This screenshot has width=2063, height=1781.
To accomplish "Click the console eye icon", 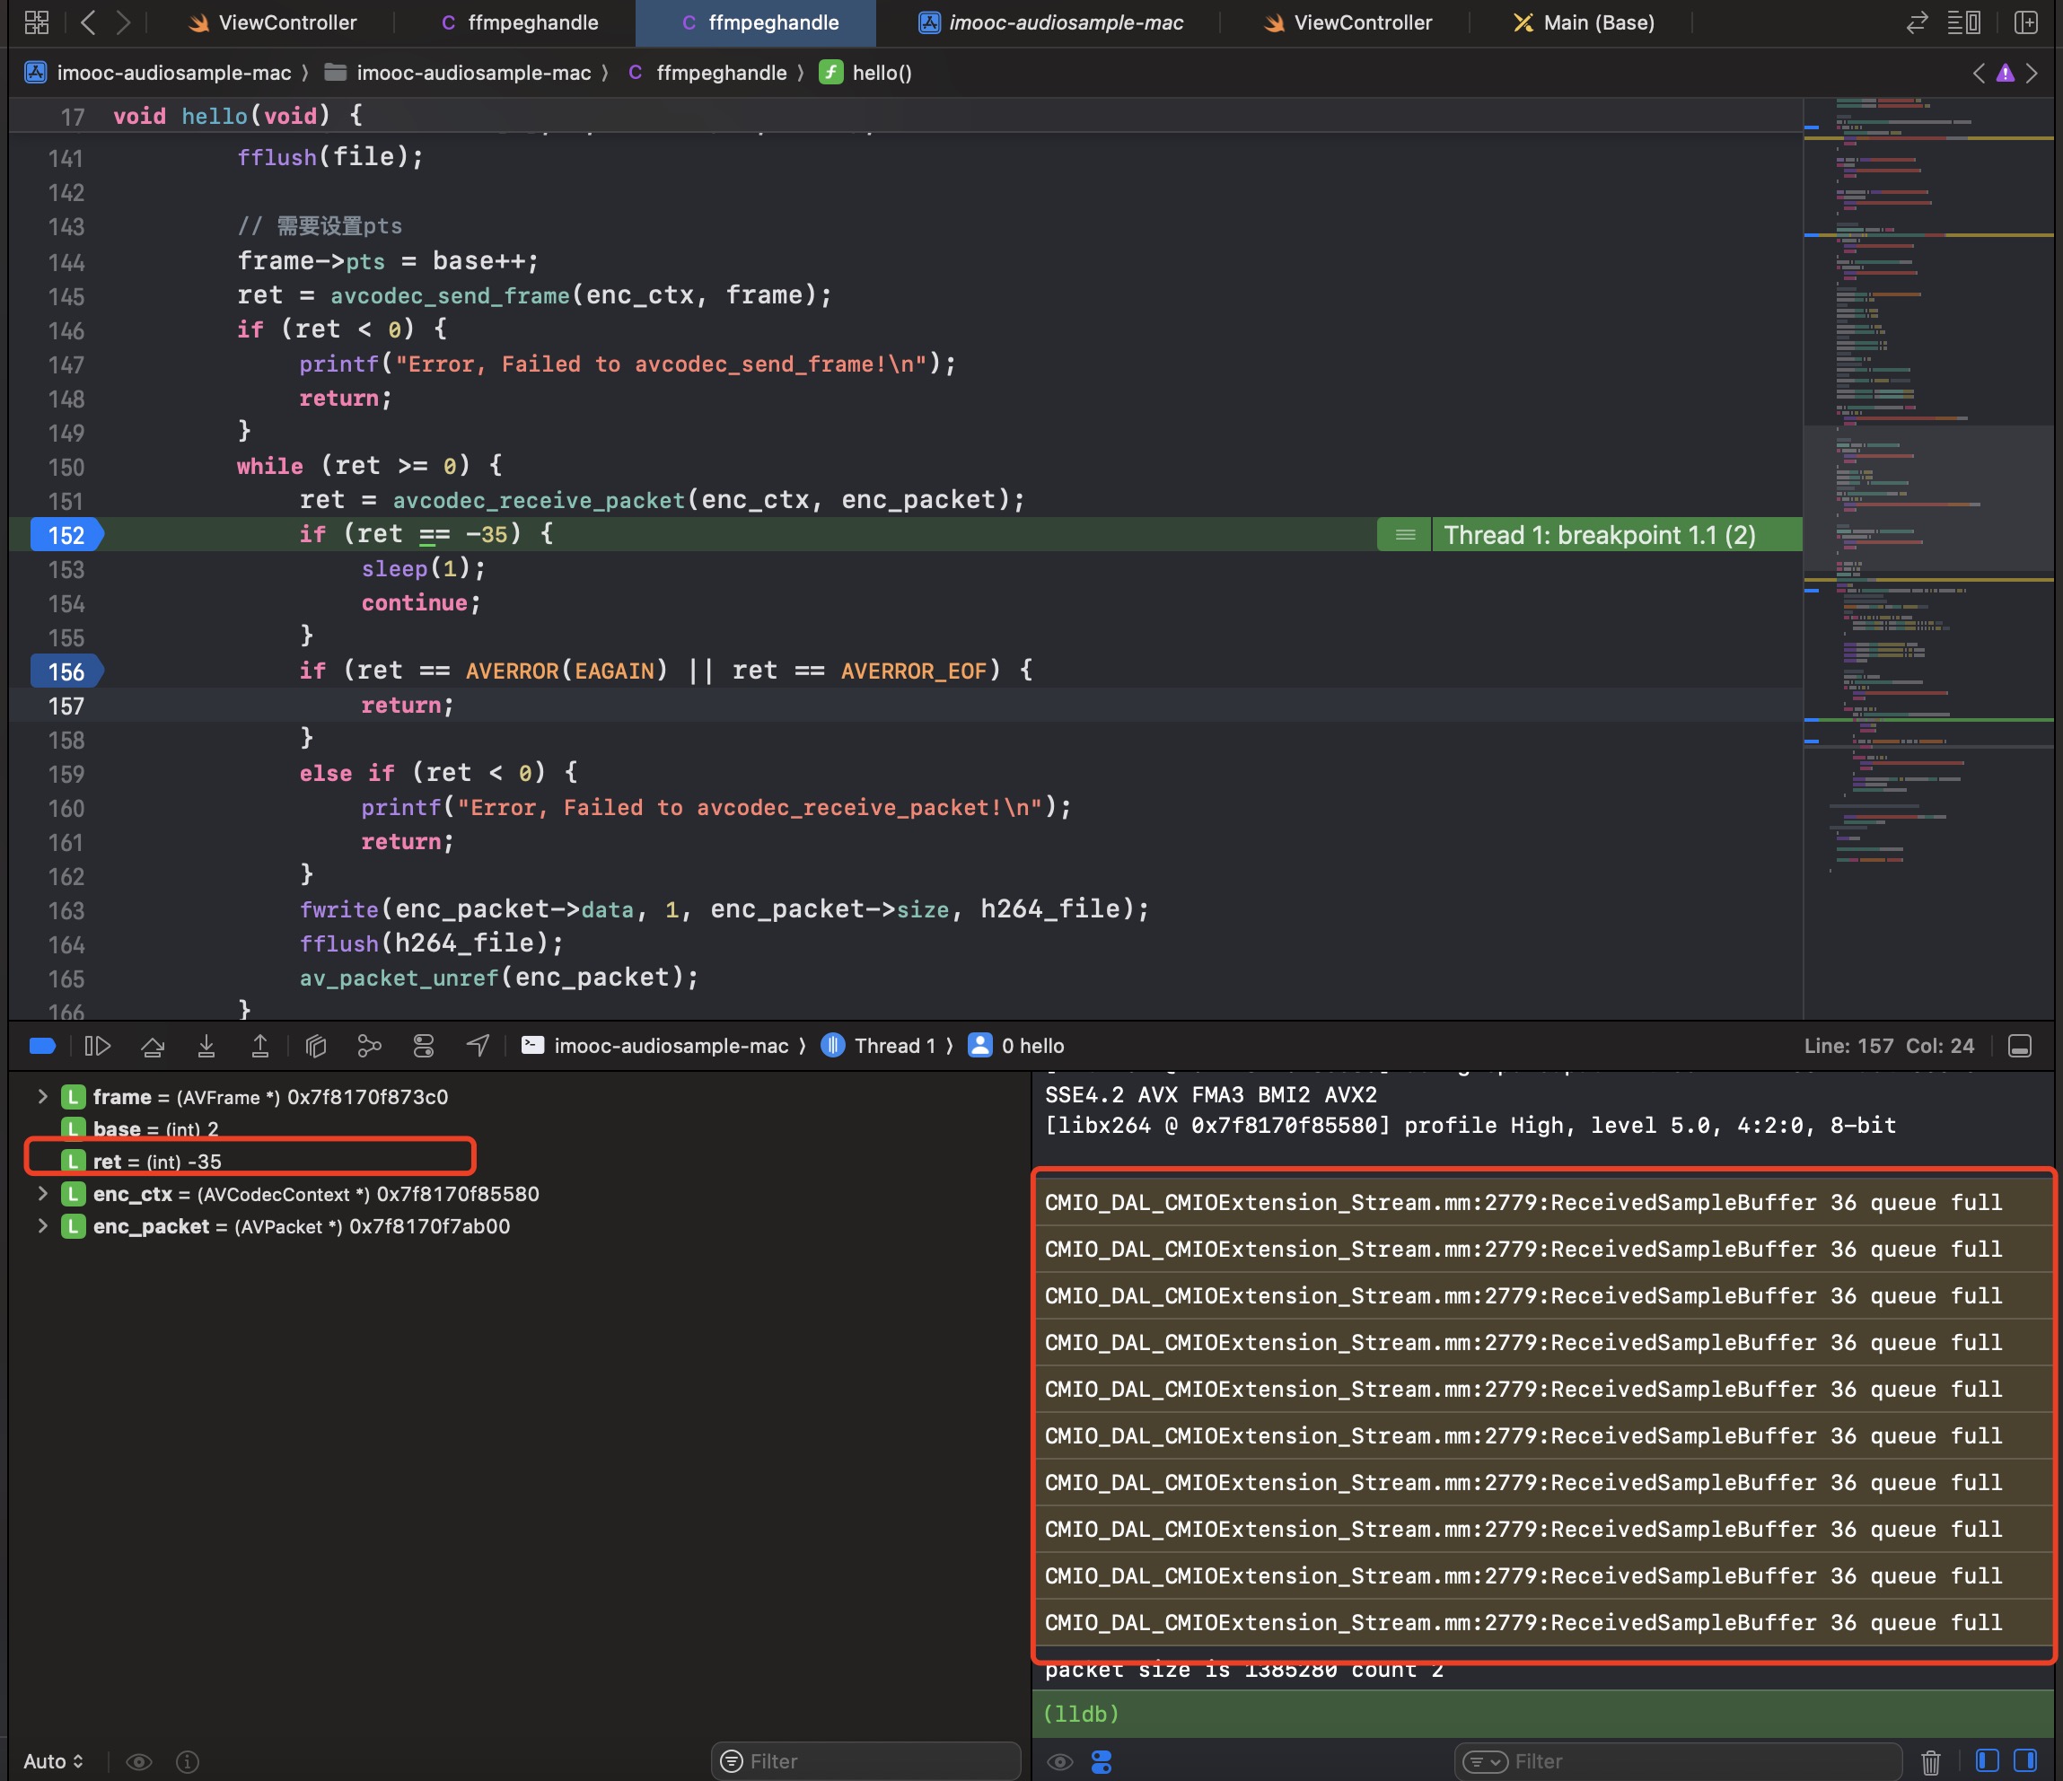I will (1059, 1761).
